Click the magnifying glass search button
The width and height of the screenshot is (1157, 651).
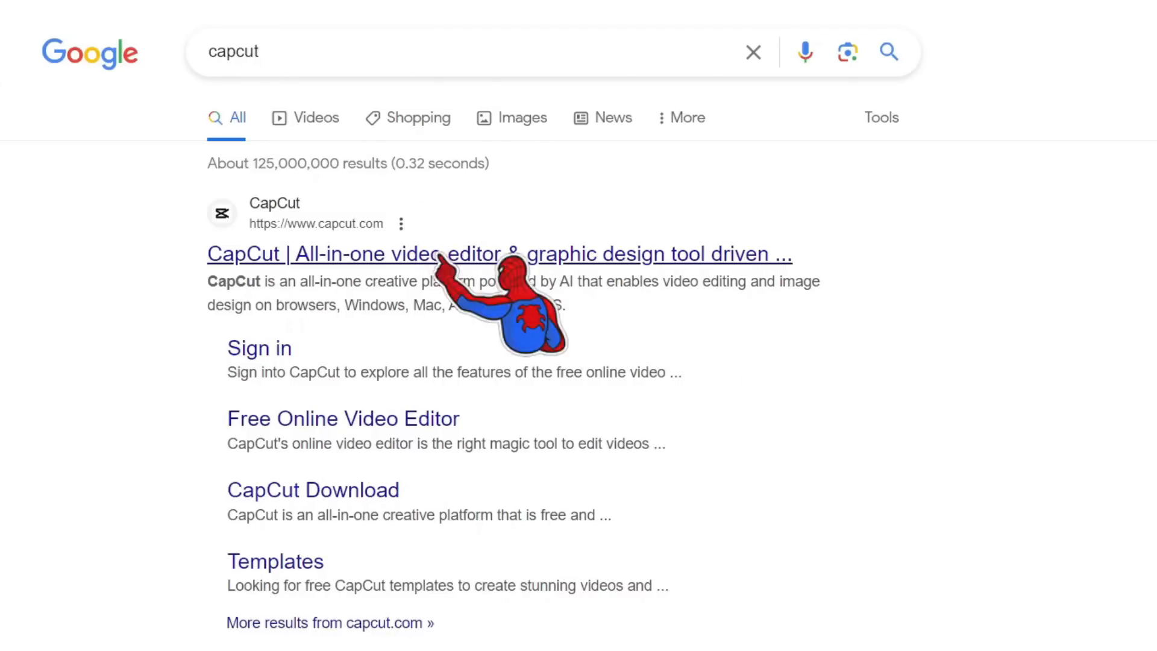point(889,52)
